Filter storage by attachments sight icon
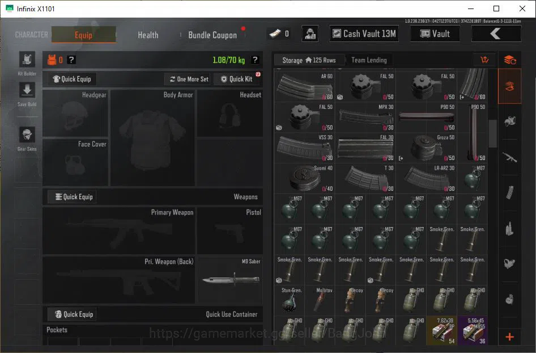The height and width of the screenshot is (353, 536). coord(510,263)
